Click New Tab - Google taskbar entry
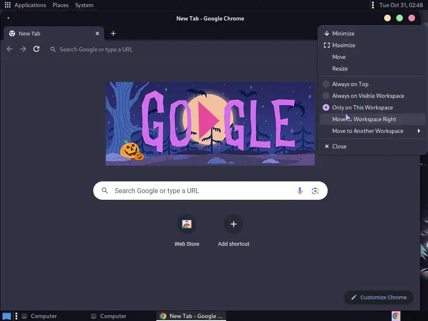 (x=191, y=316)
